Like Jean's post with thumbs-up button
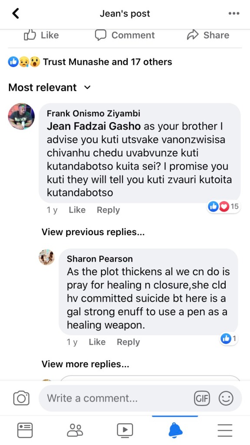This screenshot has width=250, height=445. tap(41, 35)
